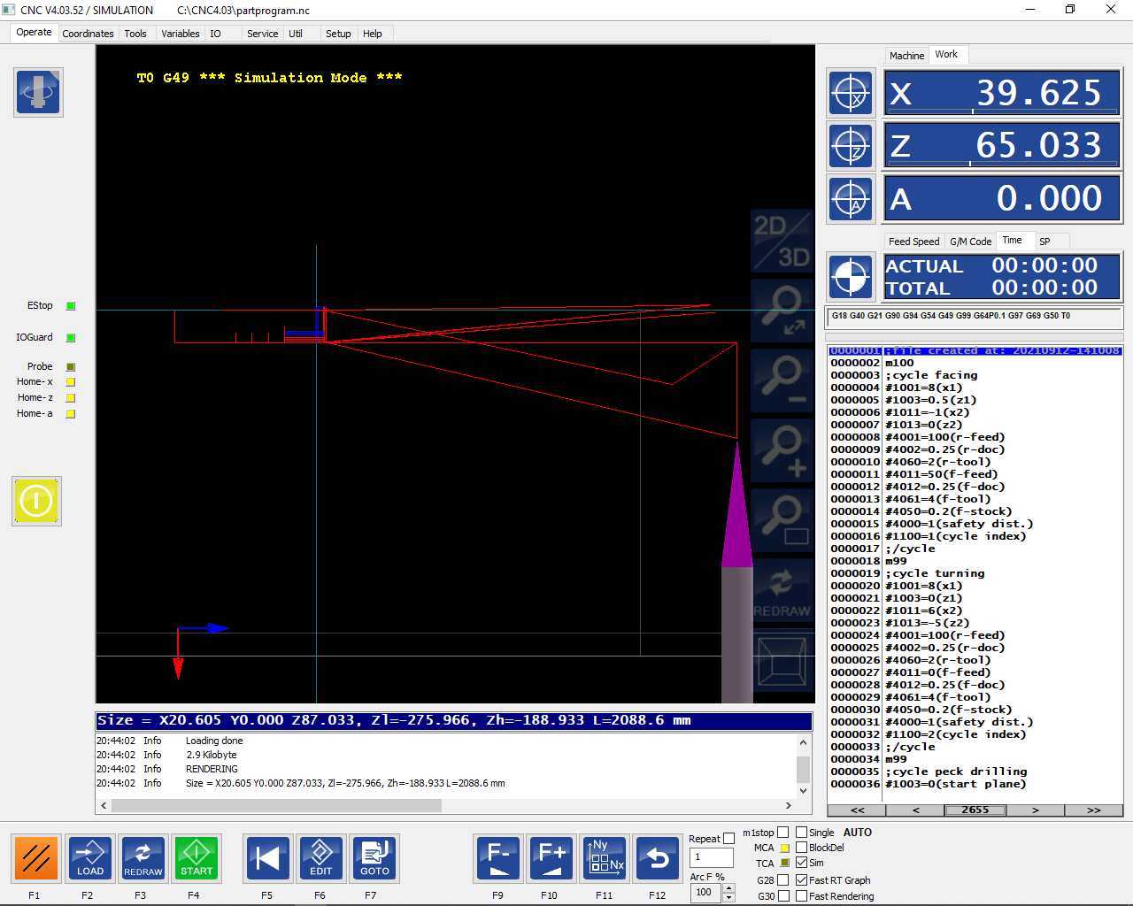
Task: Toggle the Fast RT Graph checkbox
Action: 801,880
